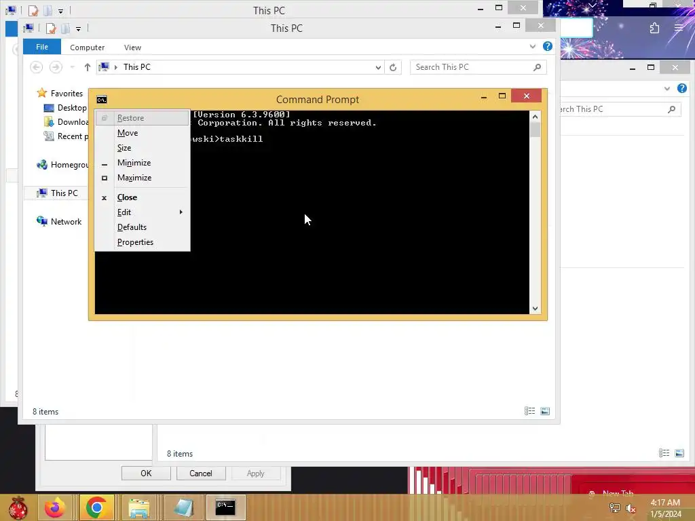Click the Properties quick access icon
Viewport: 695px width, 521px height.
pos(51,28)
